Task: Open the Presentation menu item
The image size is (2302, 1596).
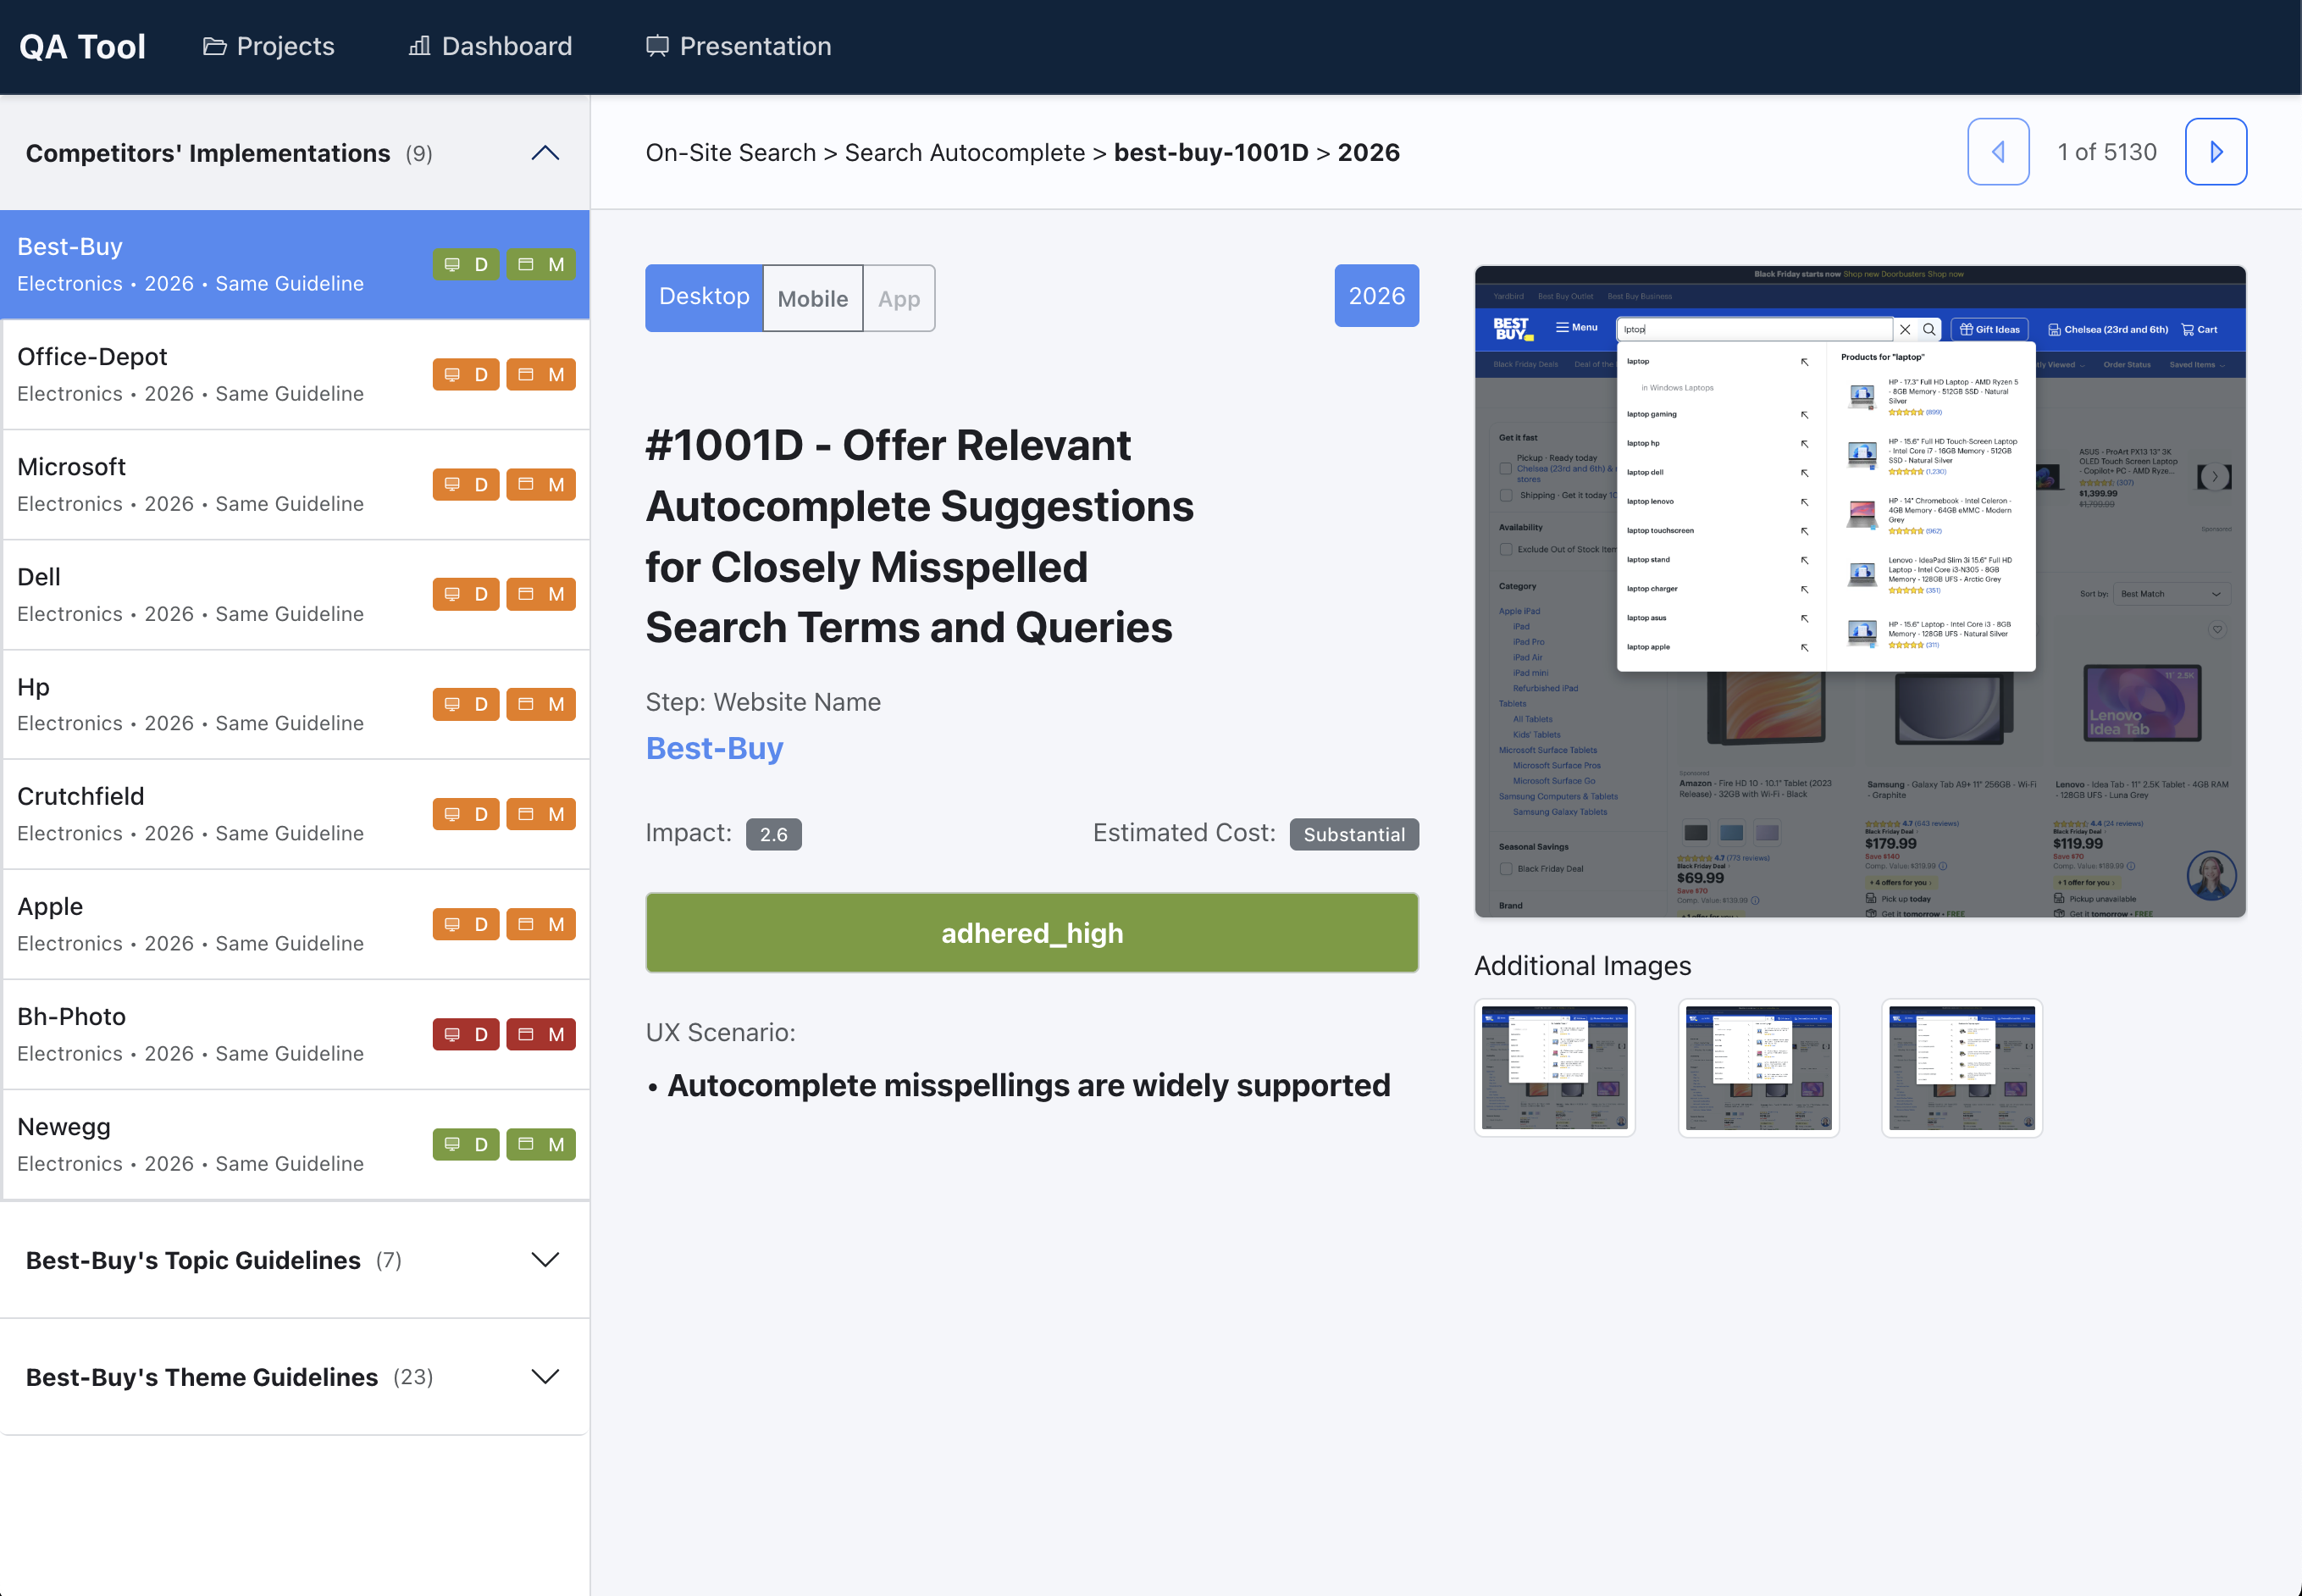Action: tap(739, 46)
